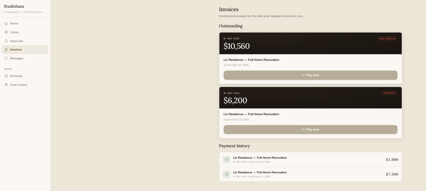Viewport: 426px width, 191px height.
Task: Click the Studiohaus logo title
Action: (x=14, y=6)
